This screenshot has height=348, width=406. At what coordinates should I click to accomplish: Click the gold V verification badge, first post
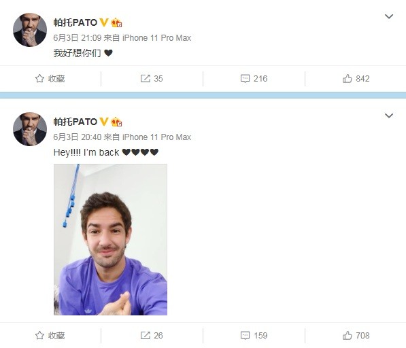click(x=104, y=22)
